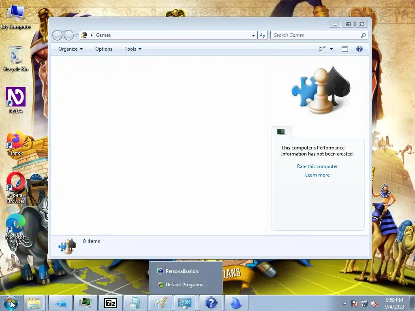Viewport: 415px width, 311px height.
Task: Click the network tray icon
Action: pos(364,303)
